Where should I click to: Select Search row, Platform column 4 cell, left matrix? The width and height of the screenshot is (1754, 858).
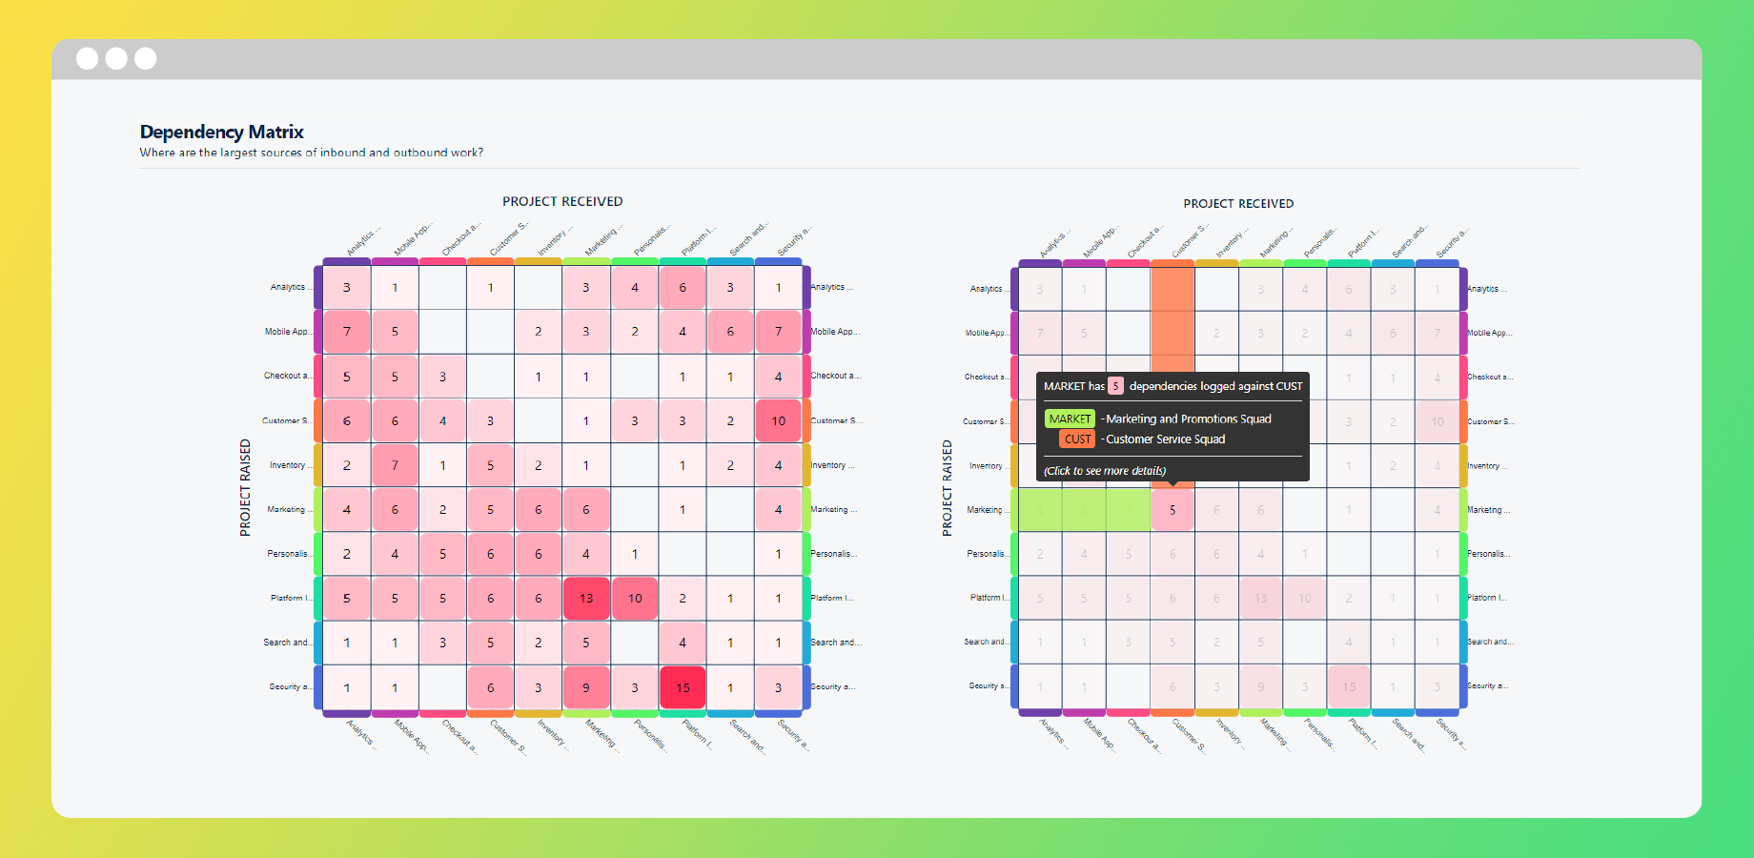coord(683,643)
